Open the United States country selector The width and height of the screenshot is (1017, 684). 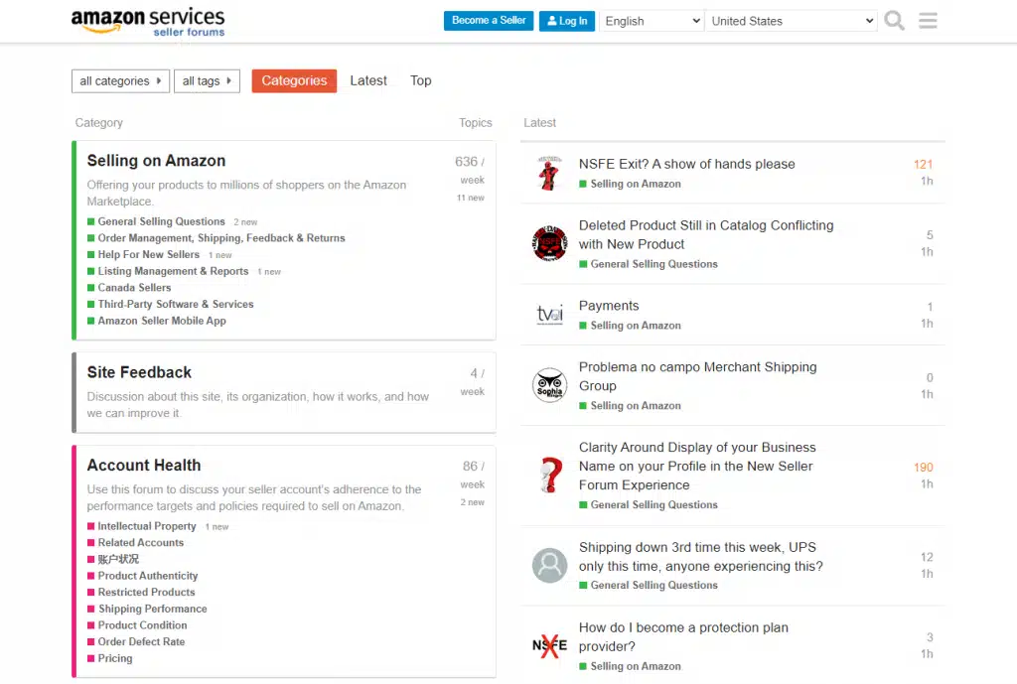point(792,21)
